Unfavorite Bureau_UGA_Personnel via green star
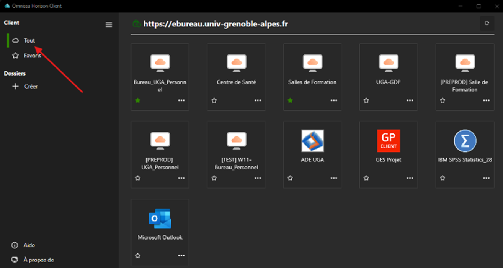503x268 pixels. [x=138, y=100]
